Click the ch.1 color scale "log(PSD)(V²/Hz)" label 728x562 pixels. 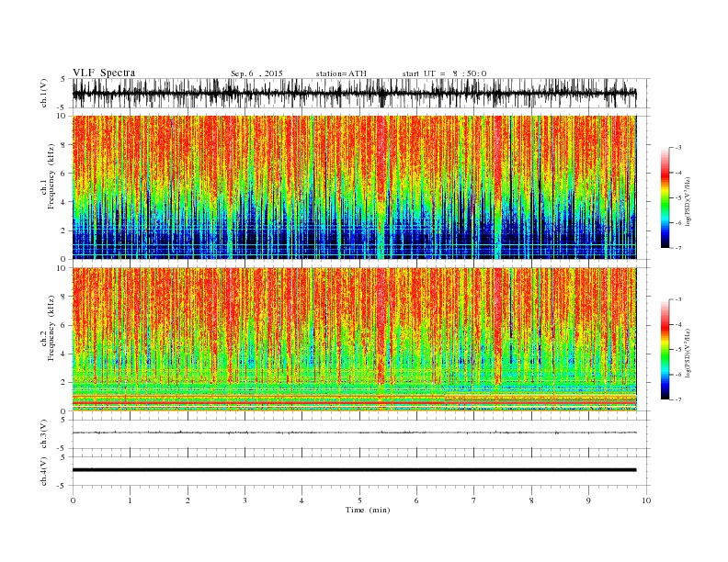pyautogui.click(x=689, y=201)
